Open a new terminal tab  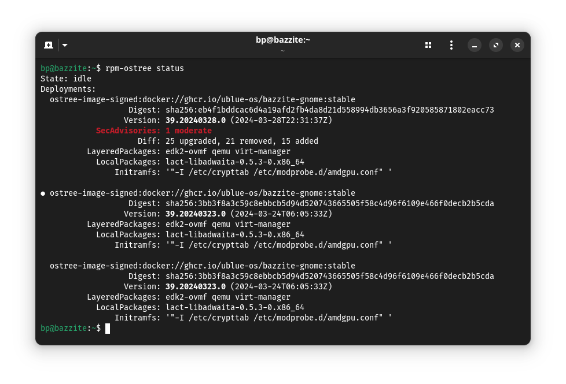pyautogui.click(x=49, y=45)
